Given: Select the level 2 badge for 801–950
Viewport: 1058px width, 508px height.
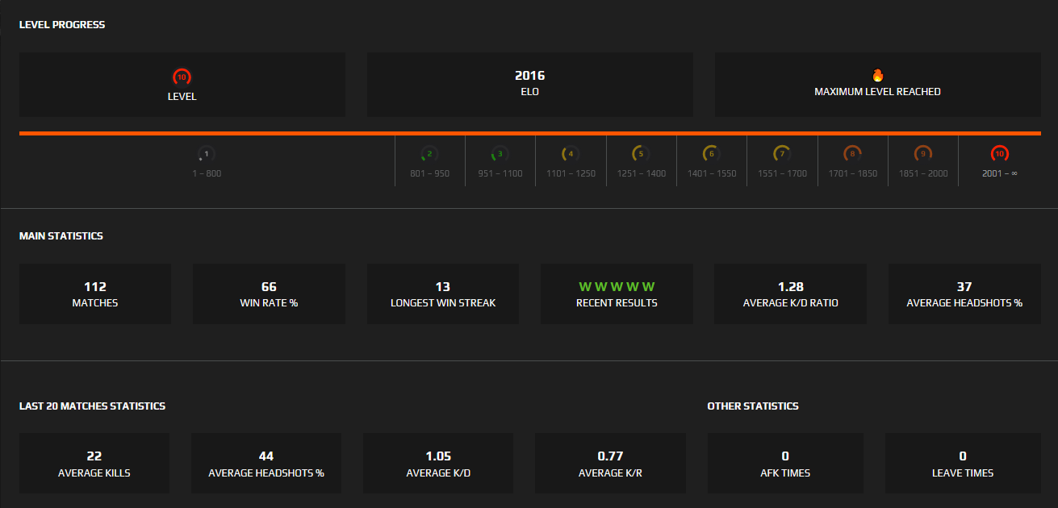Looking at the screenshot, I should coord(429,152).
